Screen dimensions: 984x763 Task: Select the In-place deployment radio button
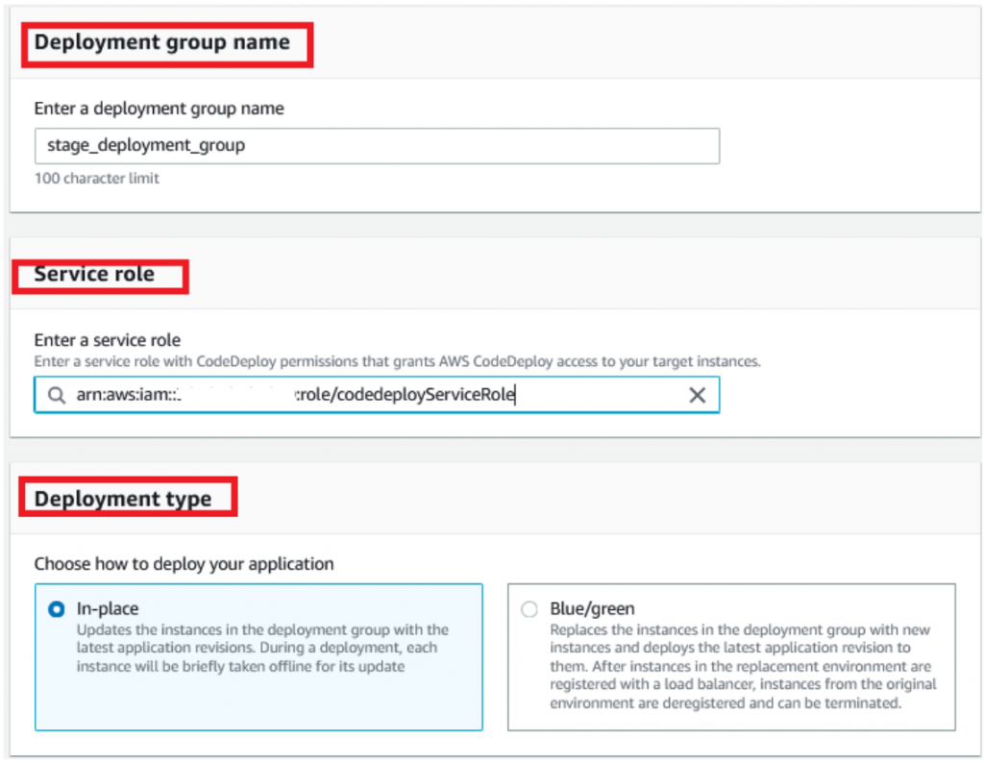click(x=57, y=609)
